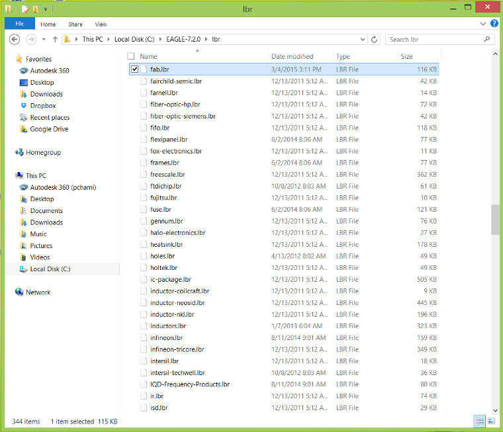Screen dimensions: 503x432
Task: Open Dropbox in Favorites
Action: 42,105
